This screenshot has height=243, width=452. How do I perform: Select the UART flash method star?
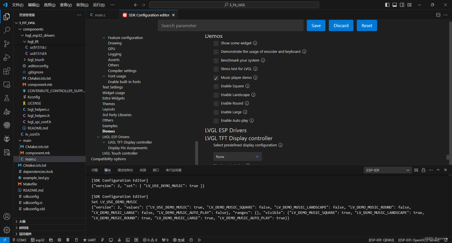[x=89, y=240]
